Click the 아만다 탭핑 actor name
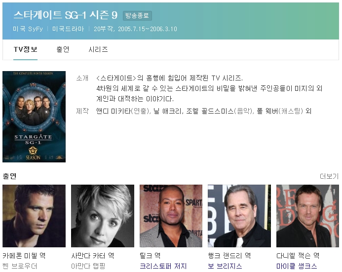Image resolution: width=342 pixels, height=272 pixels. point(88,266)
